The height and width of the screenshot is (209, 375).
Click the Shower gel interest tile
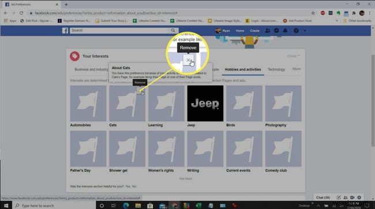point(127,149)
